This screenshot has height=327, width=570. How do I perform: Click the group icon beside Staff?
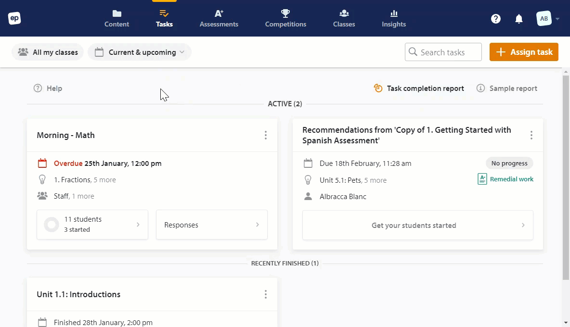42,196
